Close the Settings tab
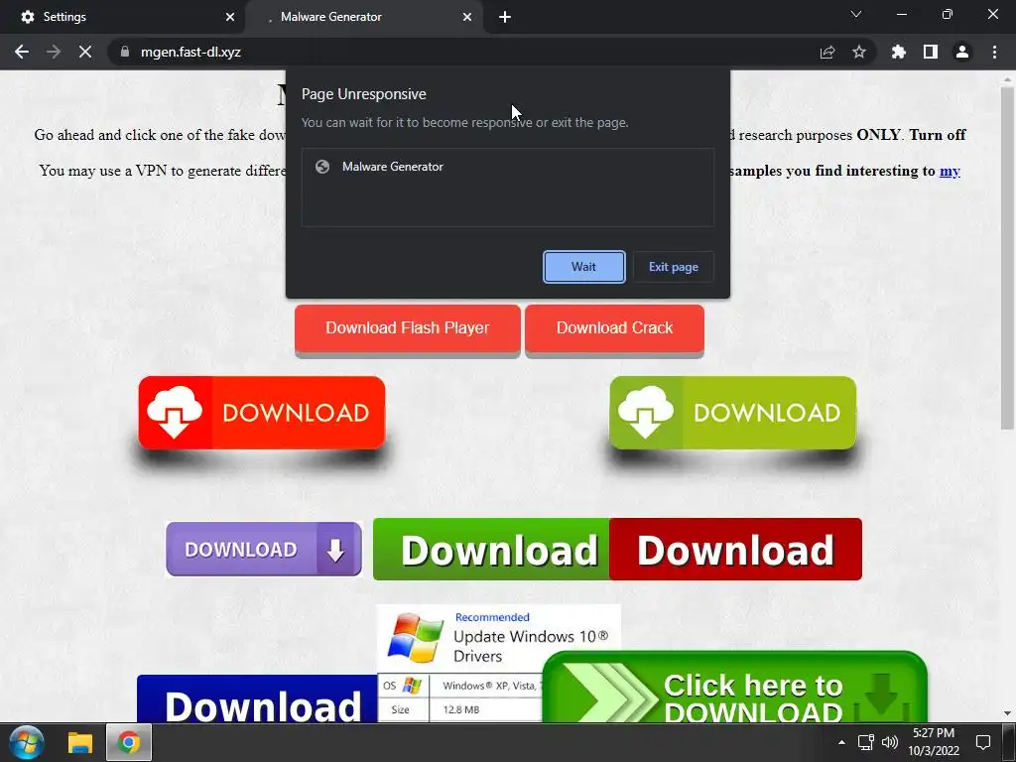The width and height of the screenshot is (1016, 762). (230, 17)
